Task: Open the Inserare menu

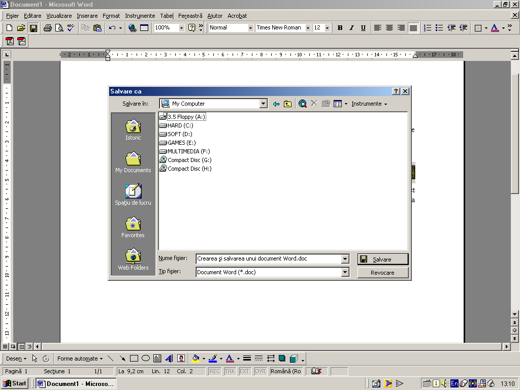Action: [x=87, y=16]
